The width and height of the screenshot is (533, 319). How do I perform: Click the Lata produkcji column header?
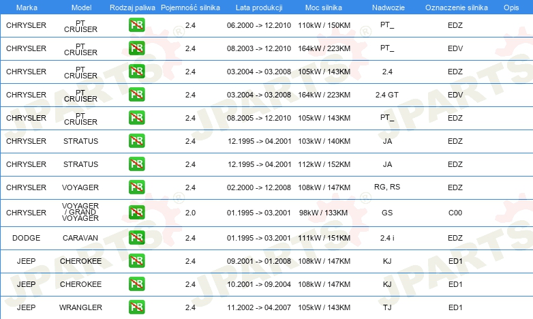coord(259,7)
